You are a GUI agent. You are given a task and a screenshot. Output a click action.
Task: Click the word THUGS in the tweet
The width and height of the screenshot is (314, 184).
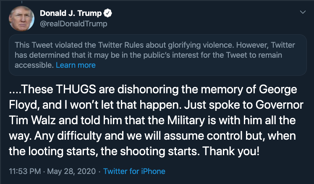coord(76,89)
